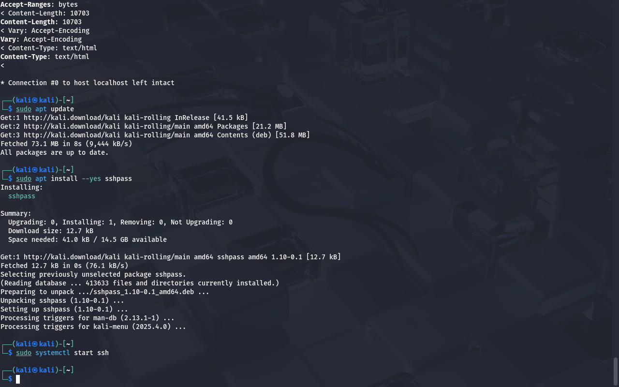Click the 'Connection #0 to host localhost left intact' line
This screenshot has width=619, height=387.
(88, 83)
